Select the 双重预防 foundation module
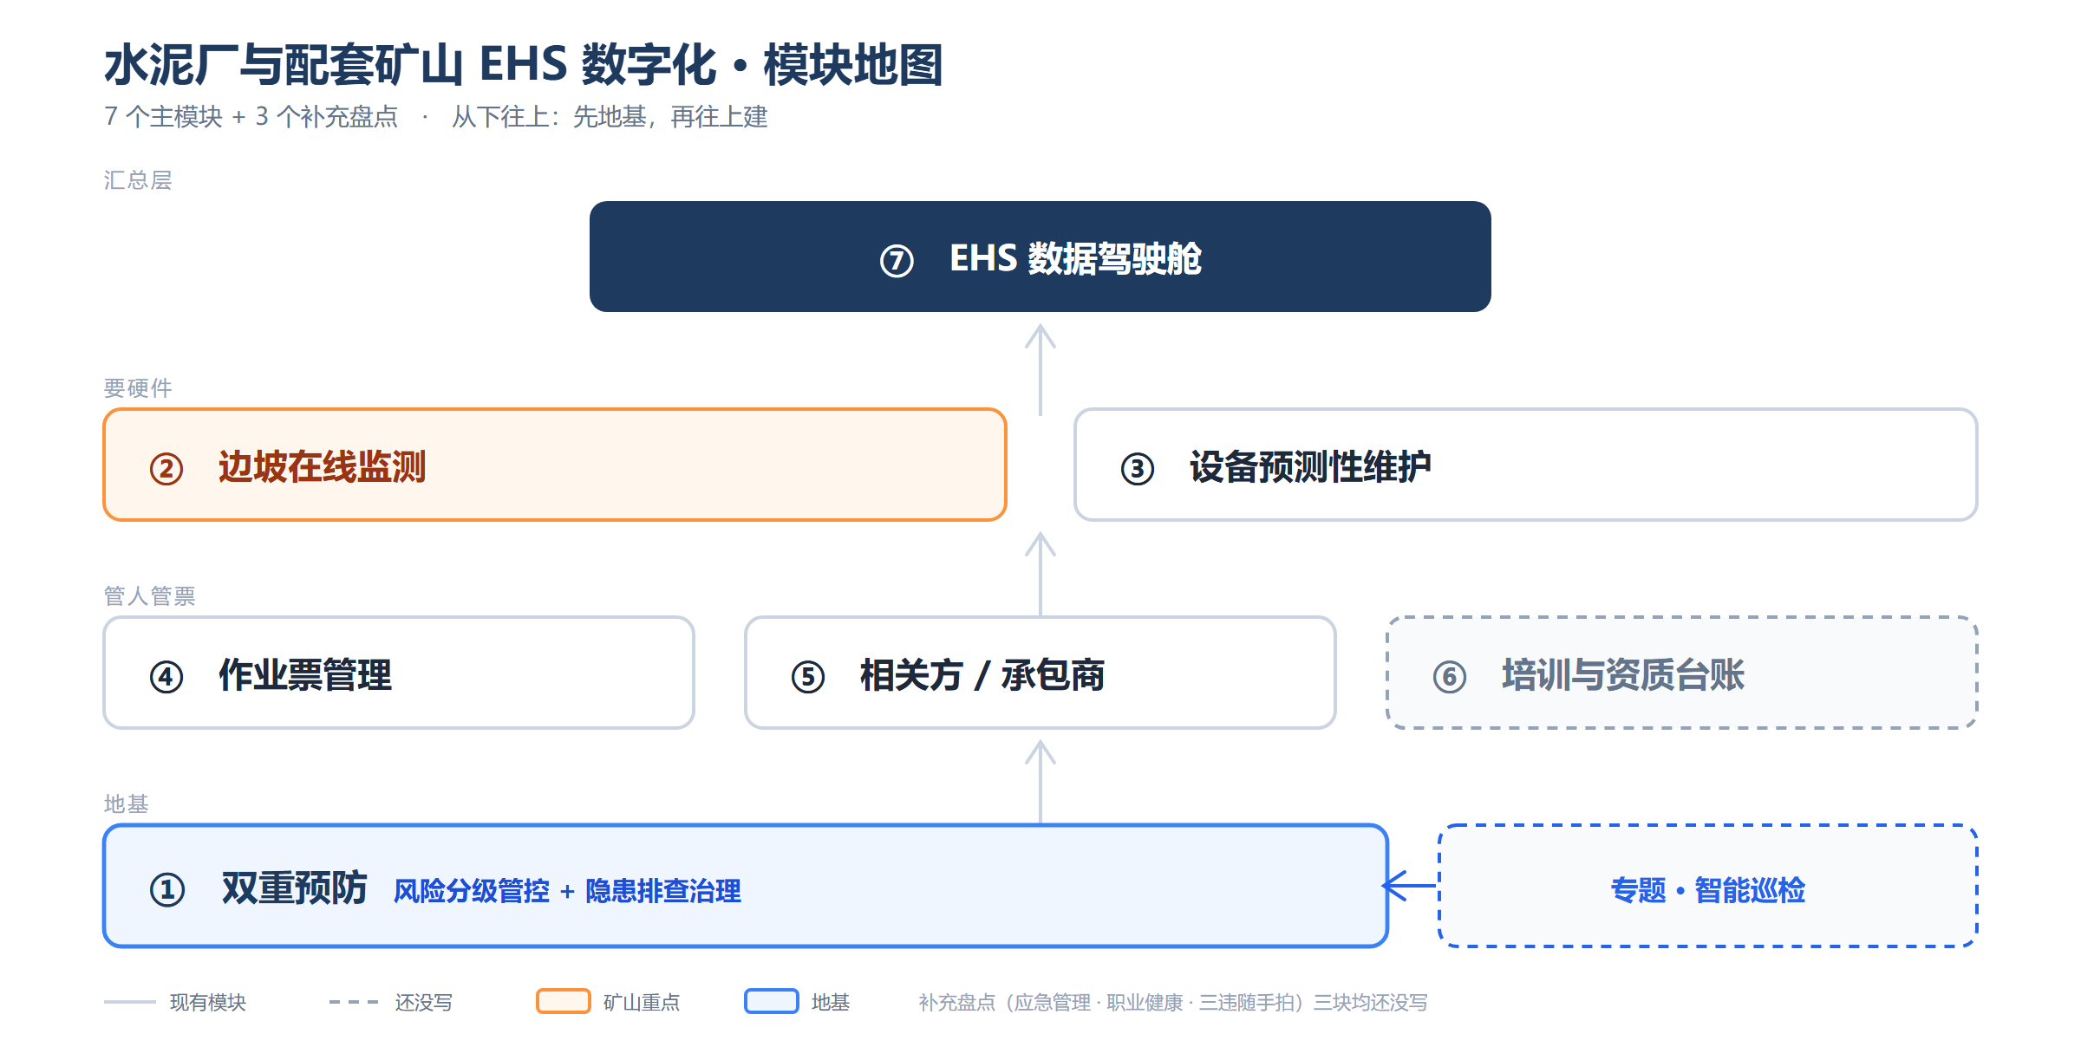Image resolution: width=2081 pixels, height=1047 pixels. [746, 886]
